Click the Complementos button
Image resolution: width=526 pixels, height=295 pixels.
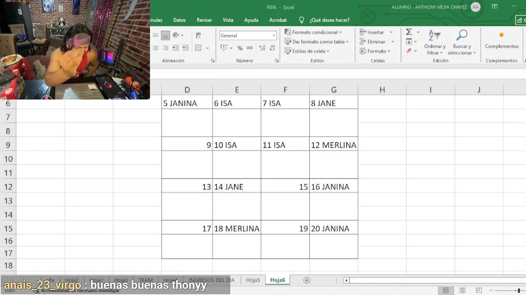point(502,41)
